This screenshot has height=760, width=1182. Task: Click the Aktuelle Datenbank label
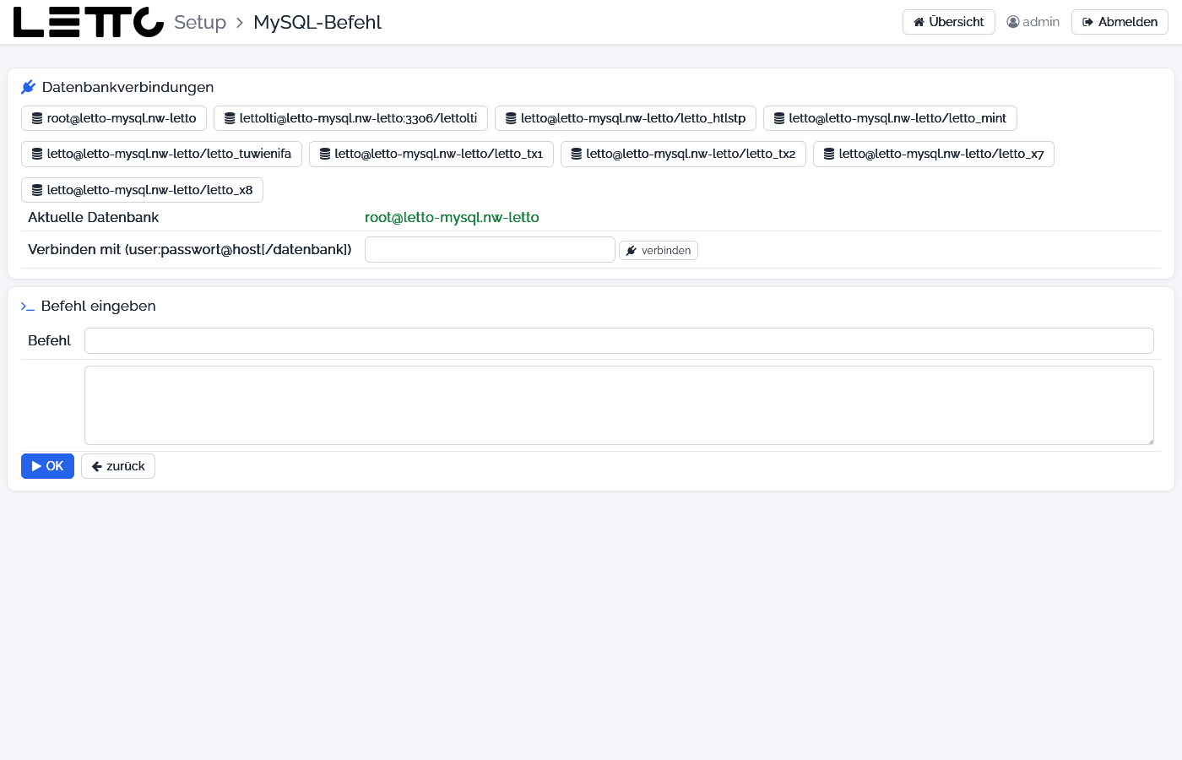[x=93, y=217]
